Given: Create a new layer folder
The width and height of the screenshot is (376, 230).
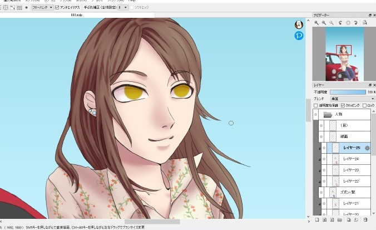Looking at the screenshot, I should pyautogui.click(x=339, y=219).
